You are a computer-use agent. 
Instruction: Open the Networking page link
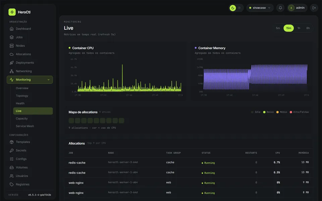click(x=23, y=71)
